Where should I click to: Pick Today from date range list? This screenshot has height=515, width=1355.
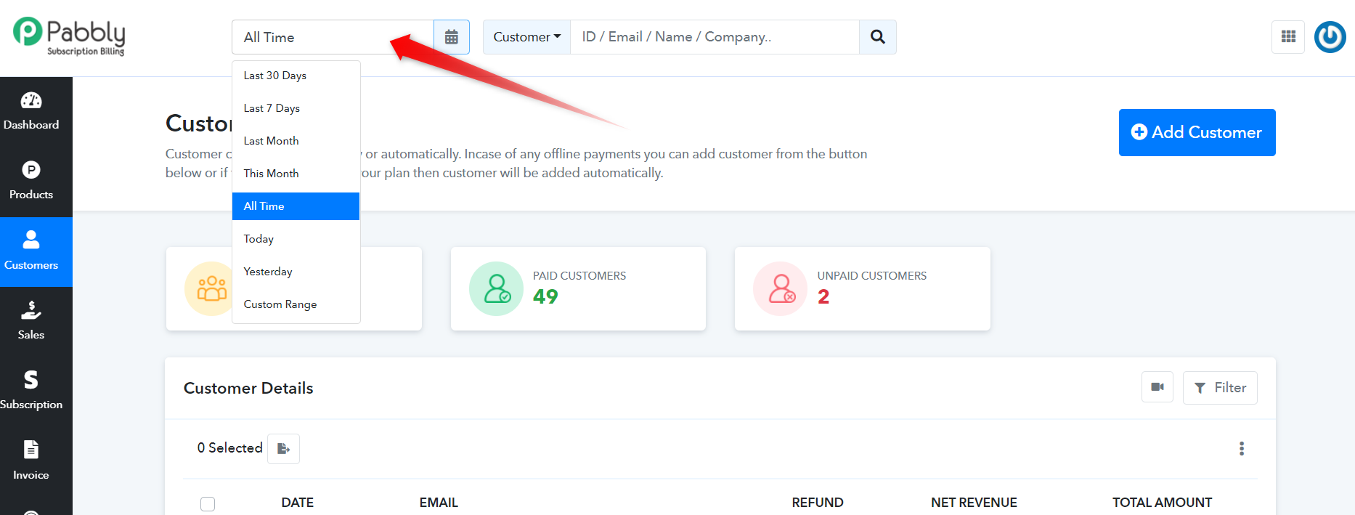click(x=296, y=239)
